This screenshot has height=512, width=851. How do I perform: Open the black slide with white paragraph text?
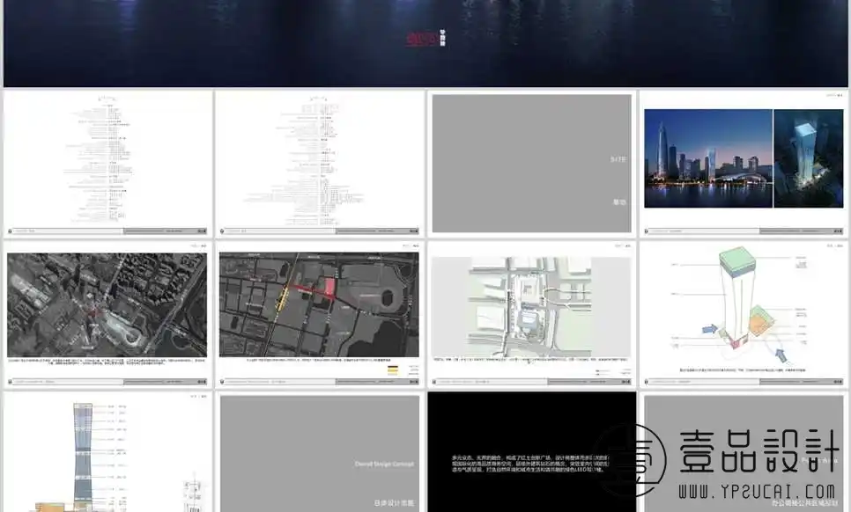coord(531,452)
